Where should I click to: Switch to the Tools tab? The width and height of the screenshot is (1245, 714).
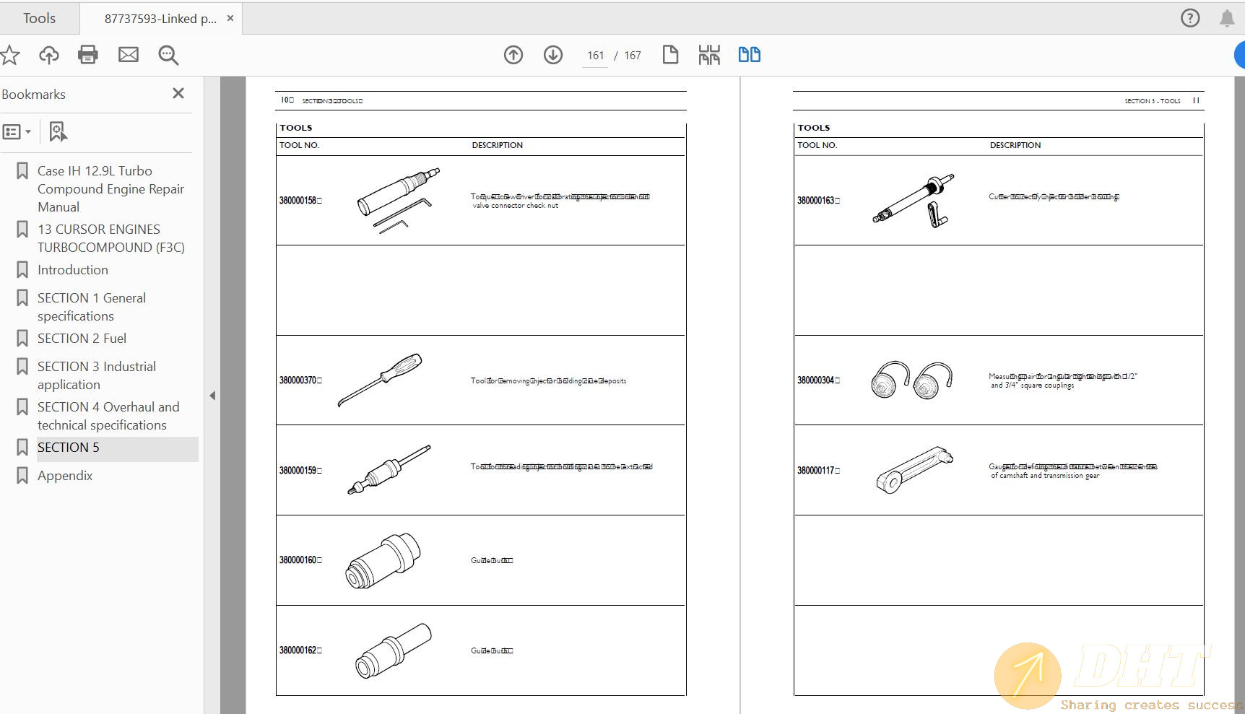39,19
